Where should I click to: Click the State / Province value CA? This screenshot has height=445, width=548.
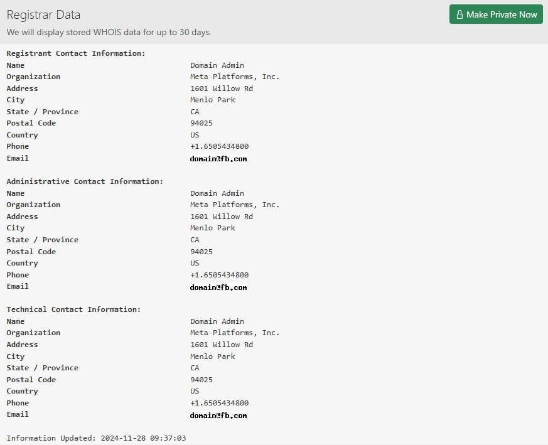click(x=195, y=111)
